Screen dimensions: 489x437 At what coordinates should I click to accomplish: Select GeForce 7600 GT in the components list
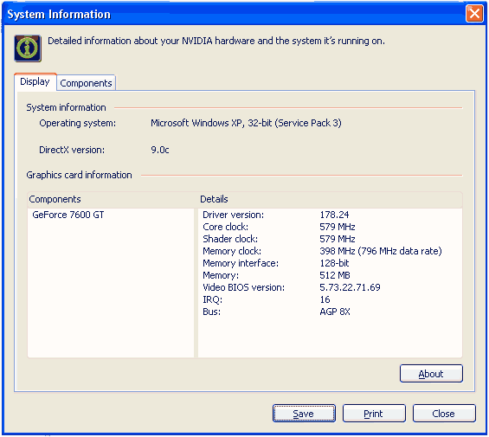[x=68, y=215]
